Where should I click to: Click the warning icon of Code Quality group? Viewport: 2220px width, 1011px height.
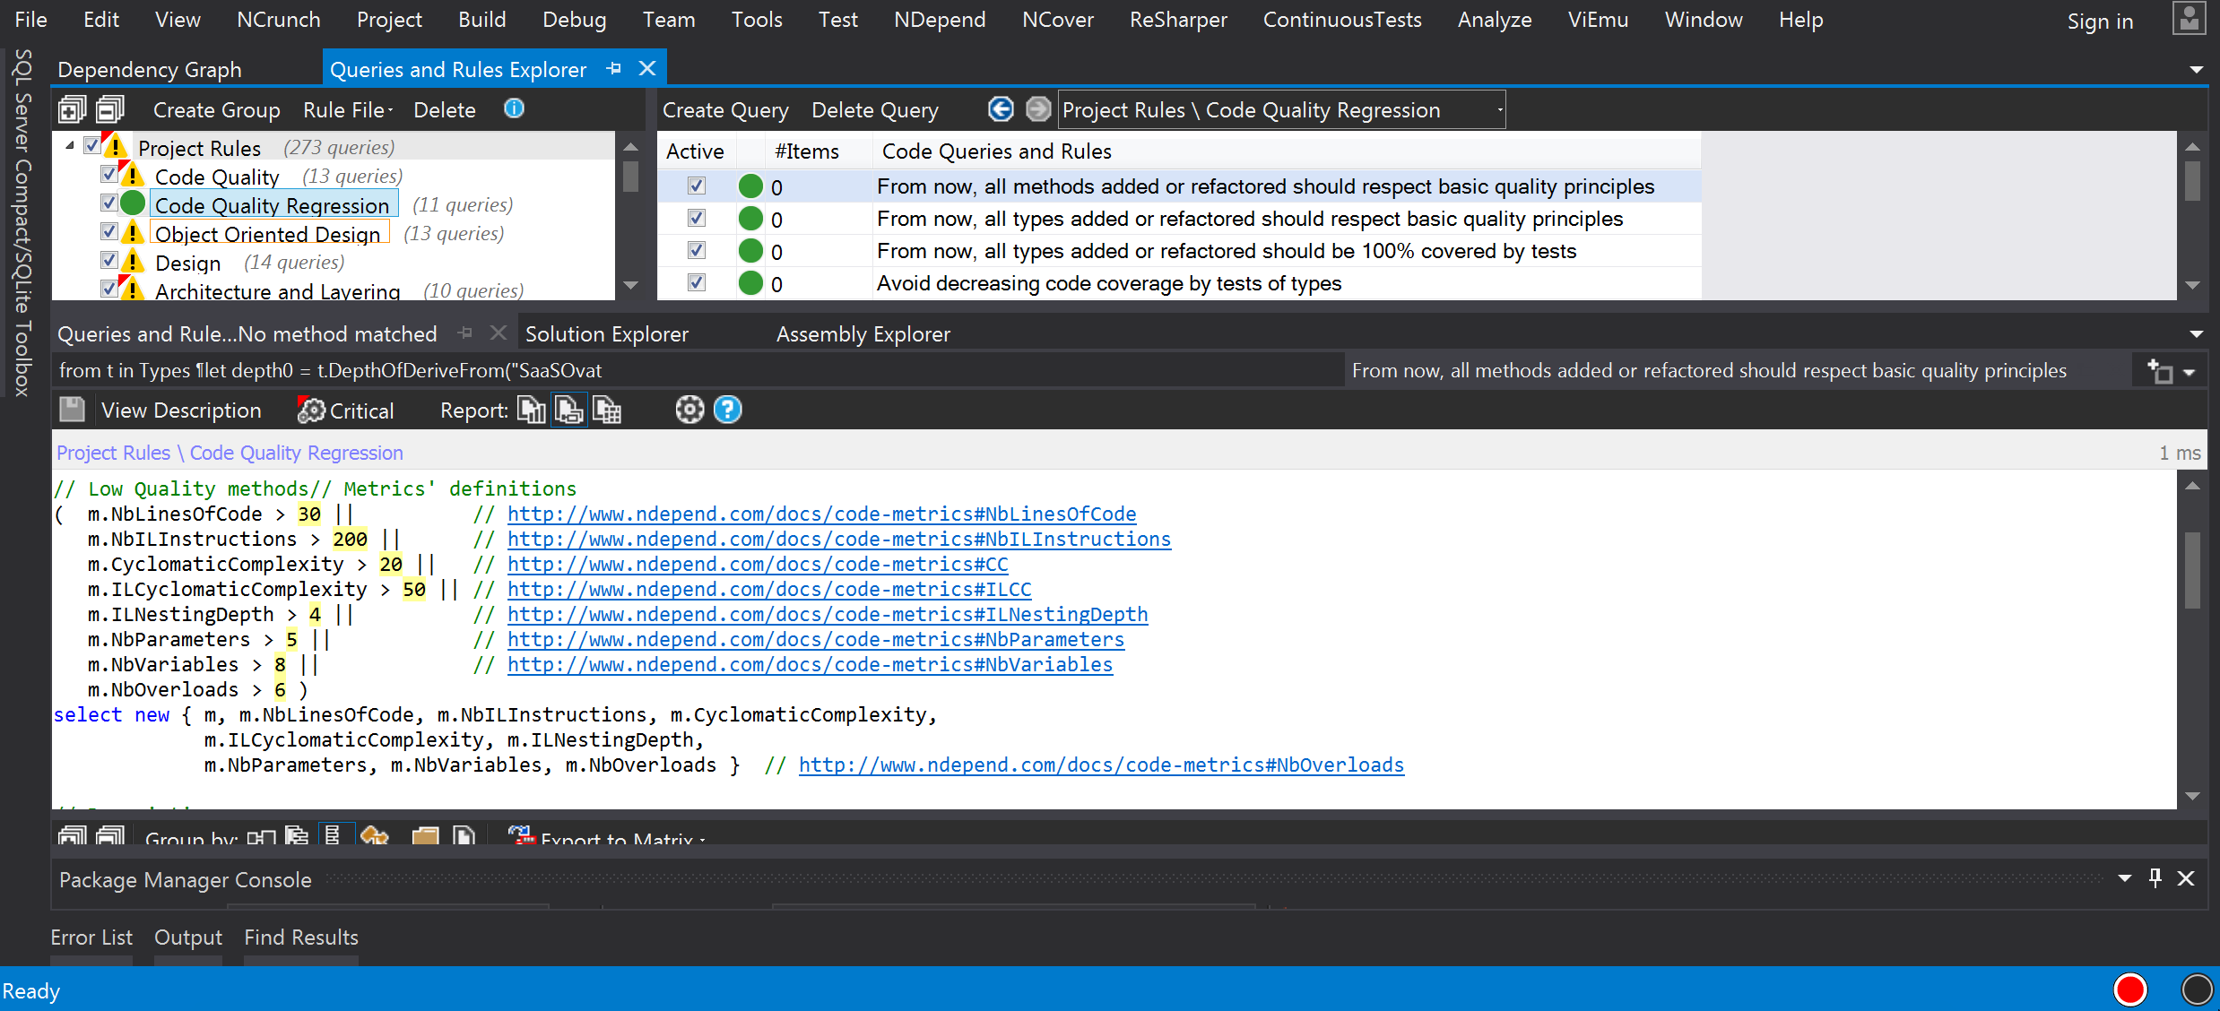click(132, 176)
